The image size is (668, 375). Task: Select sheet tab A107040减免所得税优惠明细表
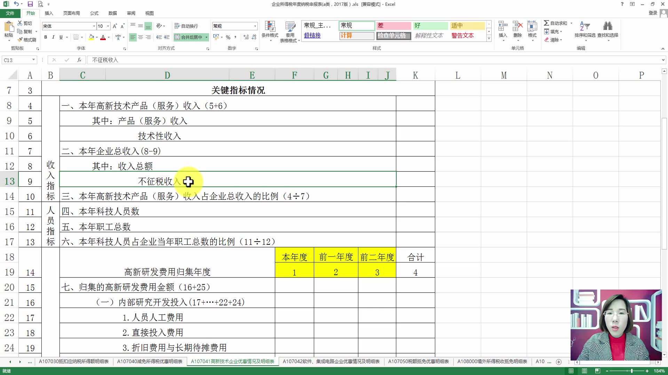pos(150,361)
